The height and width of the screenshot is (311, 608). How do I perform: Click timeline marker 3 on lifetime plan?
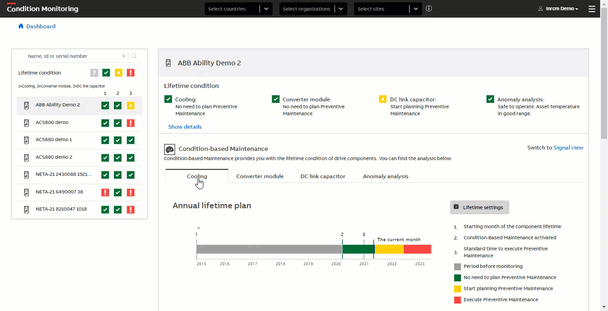click(364, 235)
